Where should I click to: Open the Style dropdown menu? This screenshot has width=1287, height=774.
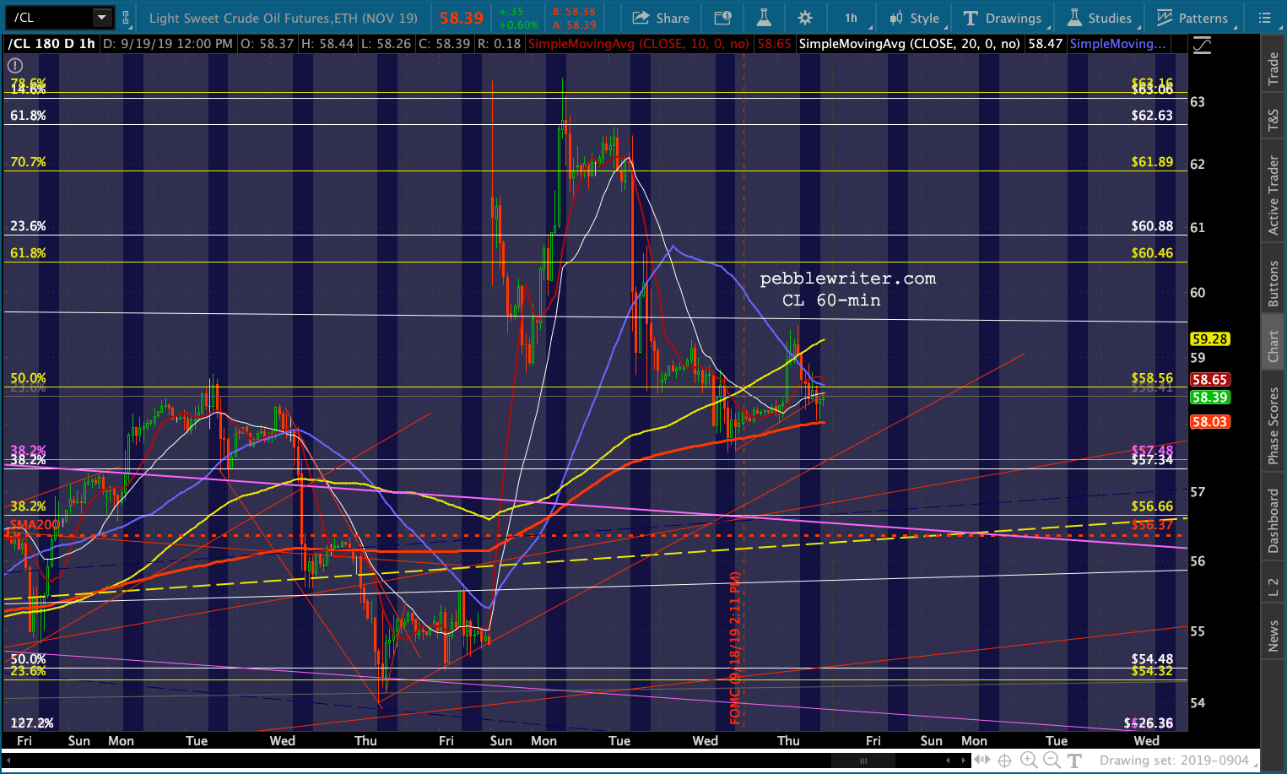(915, 18)
